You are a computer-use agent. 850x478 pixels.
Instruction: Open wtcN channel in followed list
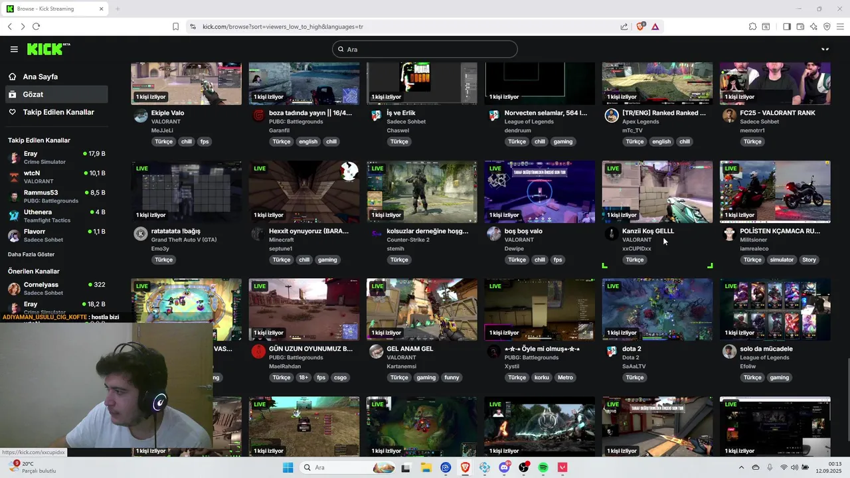pos(56,177)
